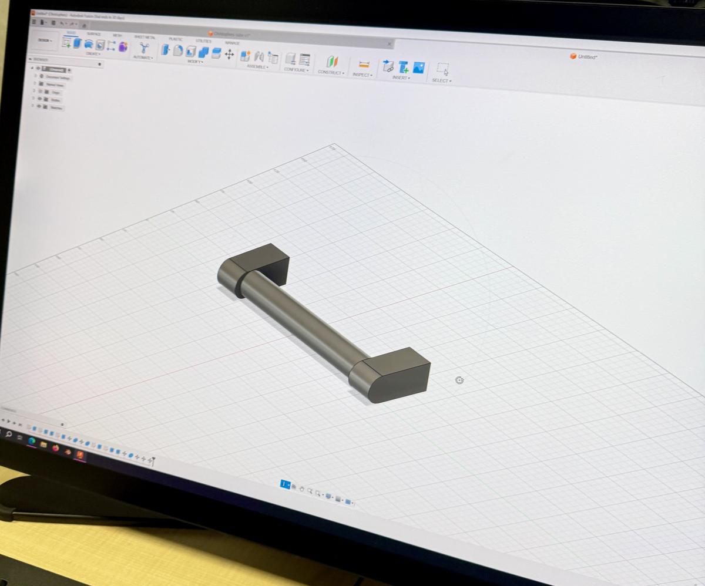Viewport: 705px width, 586px height.
Task: Click the blue picture icon in Insert
Action: pos(419,68)
